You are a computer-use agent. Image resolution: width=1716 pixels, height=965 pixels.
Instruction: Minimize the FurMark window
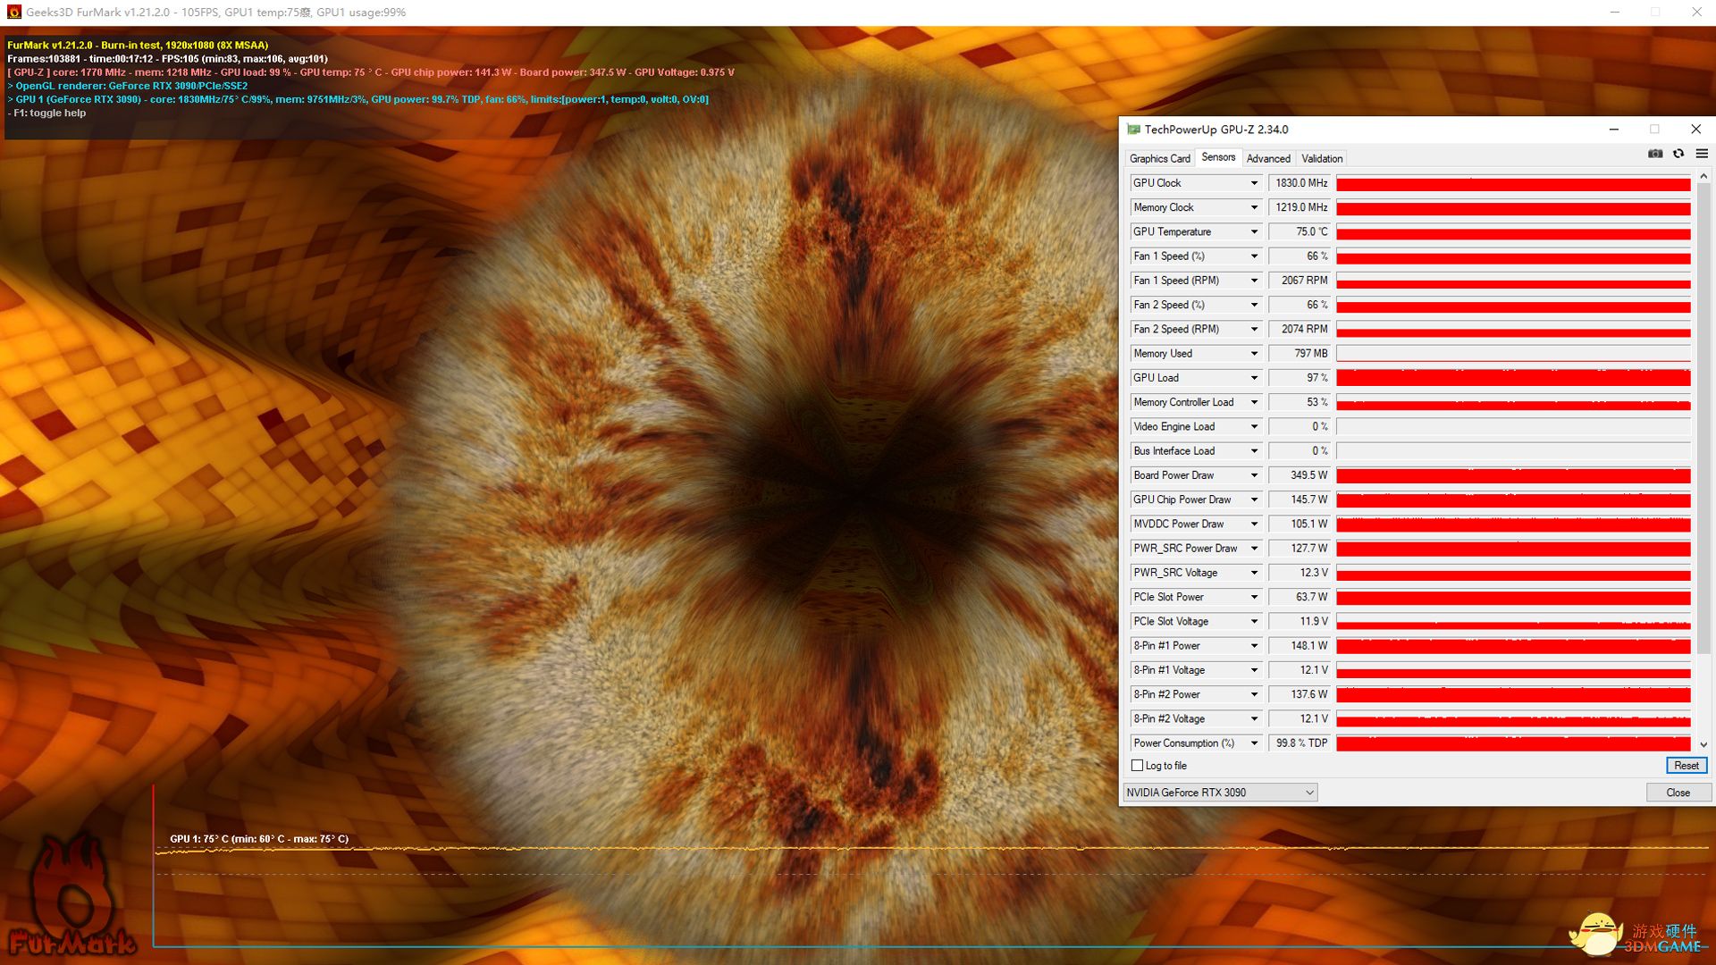click(x=1614, y=13)
